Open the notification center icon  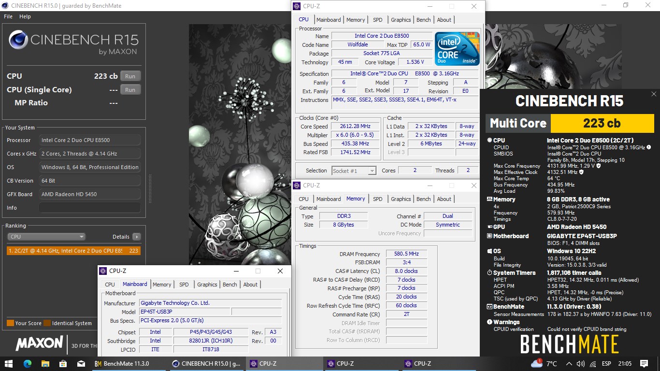pyautogui.click(x=644, y=363)
